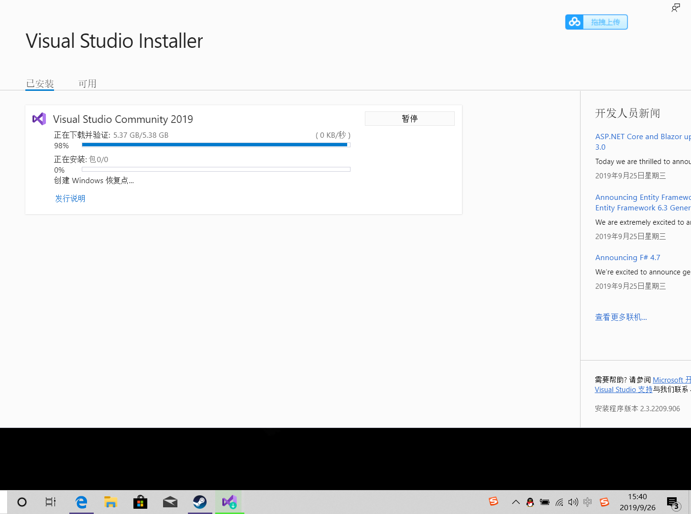Click the Sogou icon beside the clock
Screen dimensions: 691x514
[x=604, y=502]
